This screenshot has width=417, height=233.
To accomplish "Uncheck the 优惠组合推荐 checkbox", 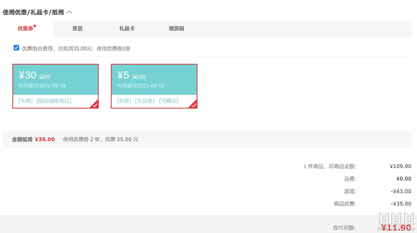I will tap(16, 48).
